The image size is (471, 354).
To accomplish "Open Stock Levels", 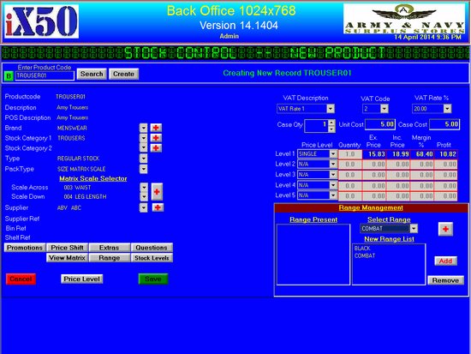I will point(152,258).
